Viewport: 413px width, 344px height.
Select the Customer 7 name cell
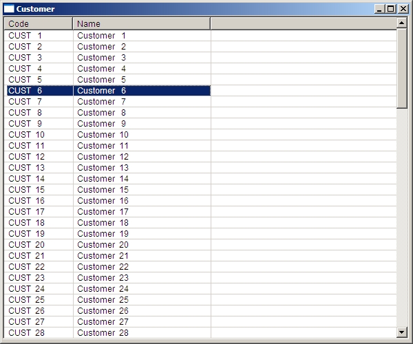142,102
